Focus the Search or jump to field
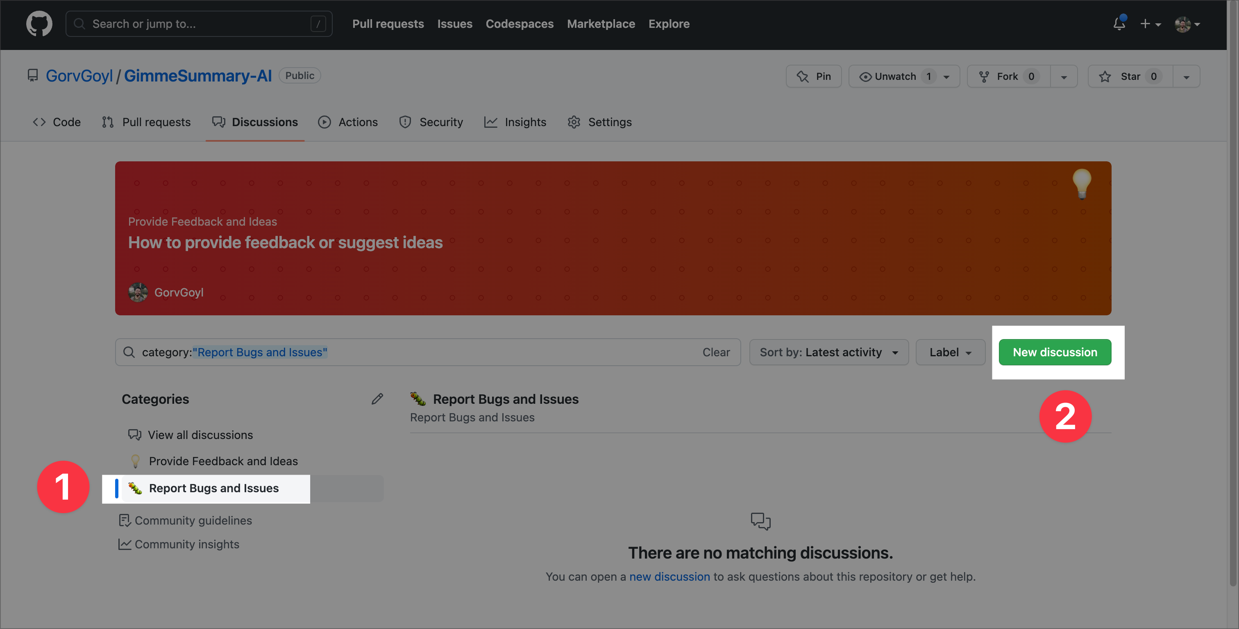This screenshot has width=1239, height=629. pyautogui.click(x=199, y=24)
